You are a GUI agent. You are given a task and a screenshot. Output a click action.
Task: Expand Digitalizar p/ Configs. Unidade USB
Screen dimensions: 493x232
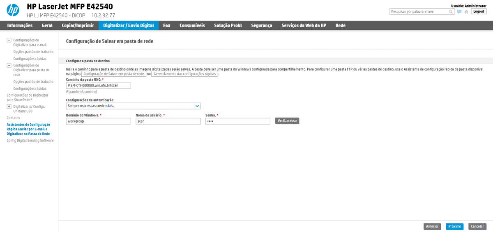9,107
